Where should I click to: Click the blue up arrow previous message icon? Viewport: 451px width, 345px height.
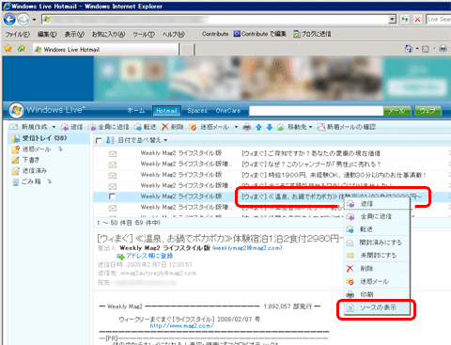258,127
